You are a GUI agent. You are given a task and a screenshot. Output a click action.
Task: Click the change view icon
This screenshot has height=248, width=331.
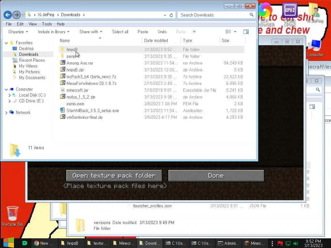[228, 32]
